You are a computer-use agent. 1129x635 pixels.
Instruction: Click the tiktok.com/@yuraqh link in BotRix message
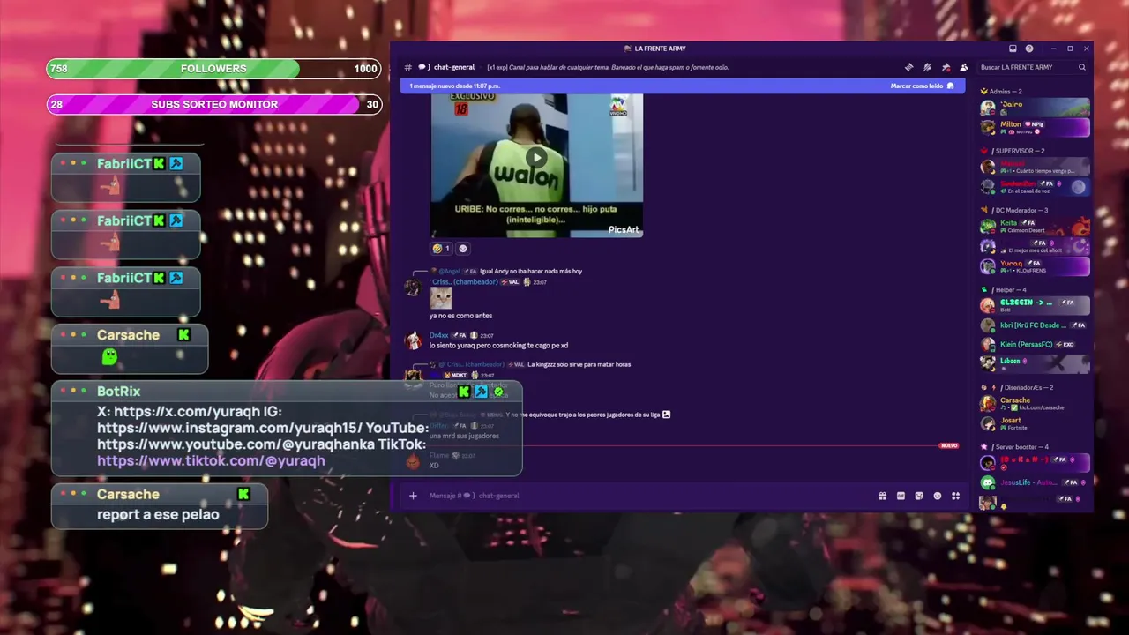click(x=211, y=460)
